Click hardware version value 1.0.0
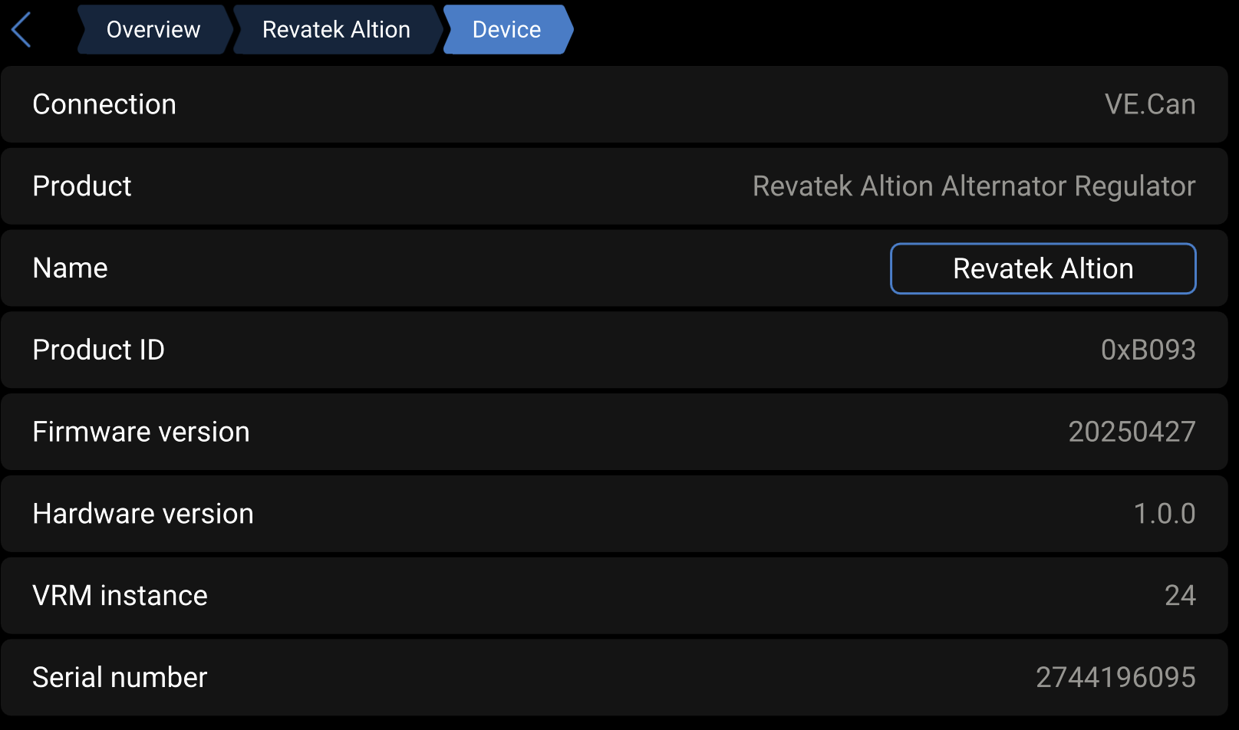The width and height of the screenshot is (1239, 730). pos(1165,514)
